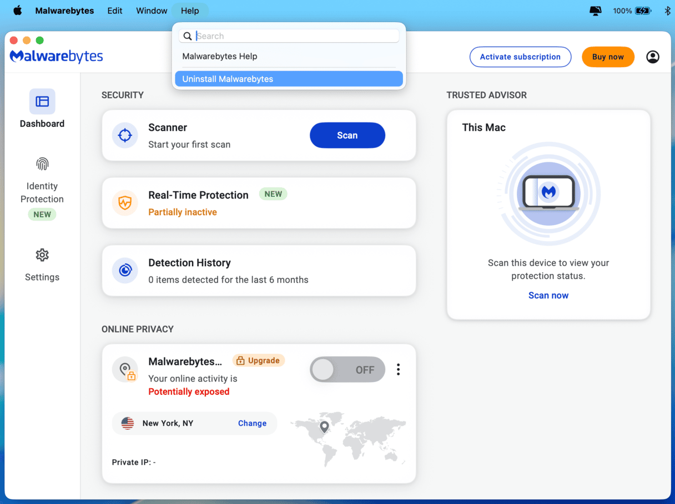Viewport: 675px width, 504px height.
Task: Click the VPN location lock icon
Action: [125, 370]
